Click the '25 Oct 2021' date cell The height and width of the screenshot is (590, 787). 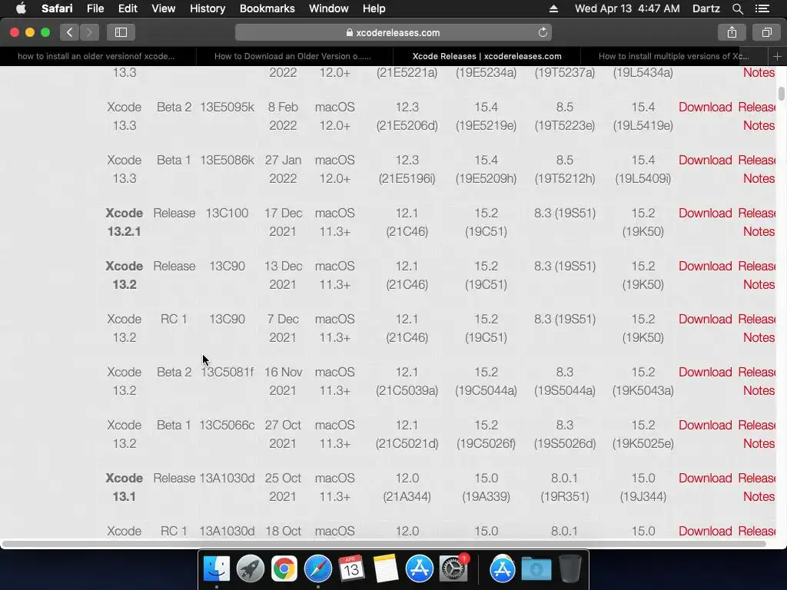coord(283,487)
